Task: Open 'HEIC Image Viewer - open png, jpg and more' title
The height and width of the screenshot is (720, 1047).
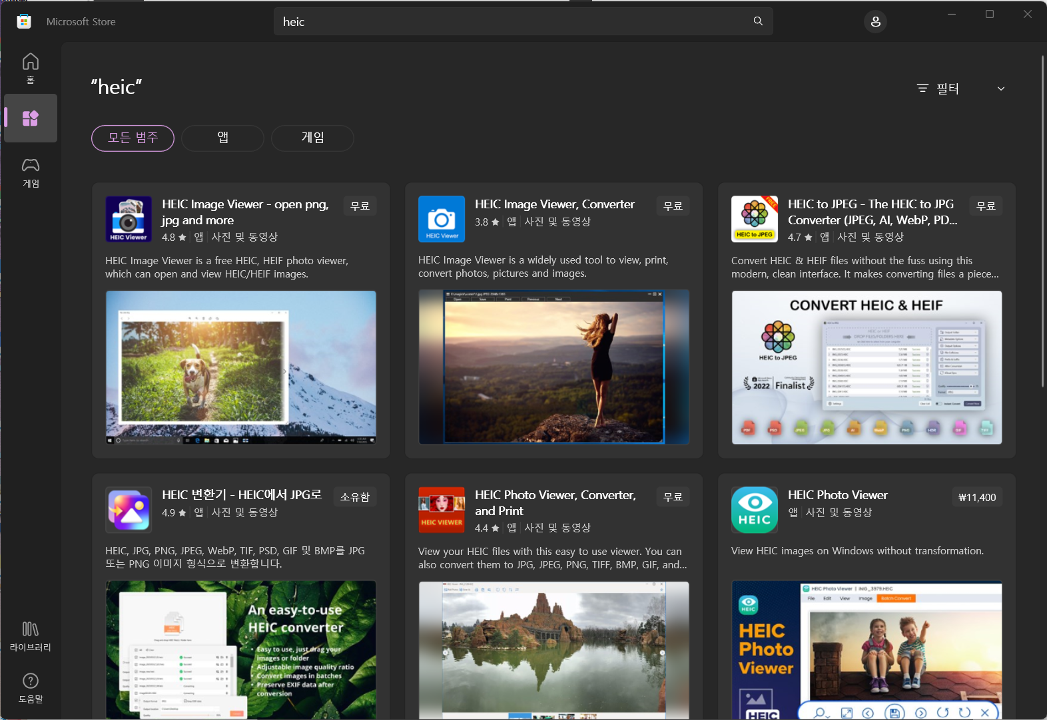Action: coord(245,212)
